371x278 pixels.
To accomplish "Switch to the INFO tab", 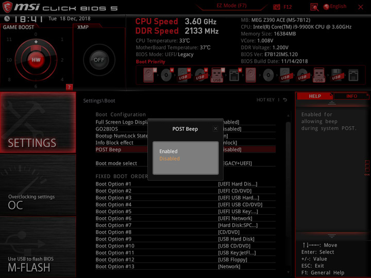I will (351, 96).
